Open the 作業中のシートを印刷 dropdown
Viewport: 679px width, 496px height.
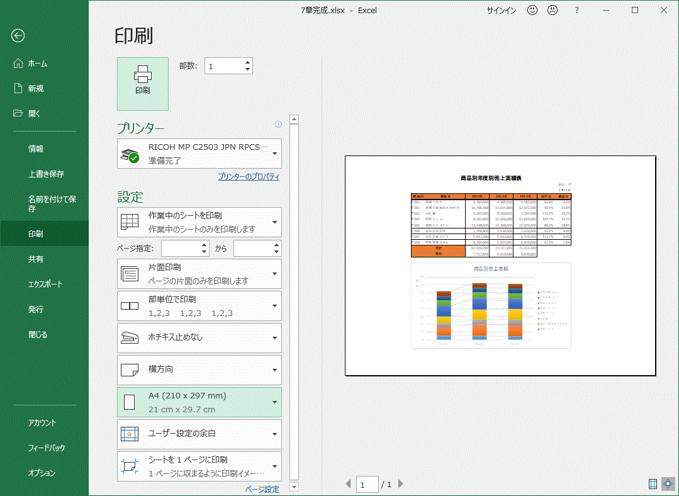(199, 222)
